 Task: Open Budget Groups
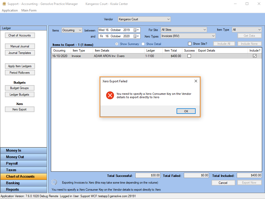coord(20,88)
